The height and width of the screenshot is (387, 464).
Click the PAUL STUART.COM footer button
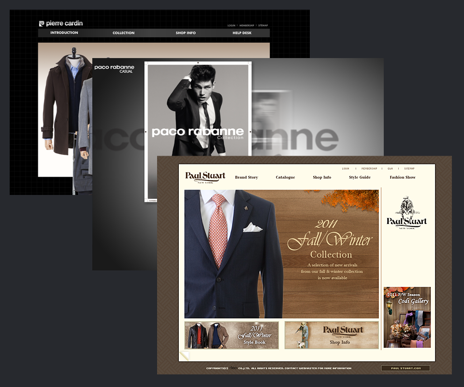tap(406, 368)
